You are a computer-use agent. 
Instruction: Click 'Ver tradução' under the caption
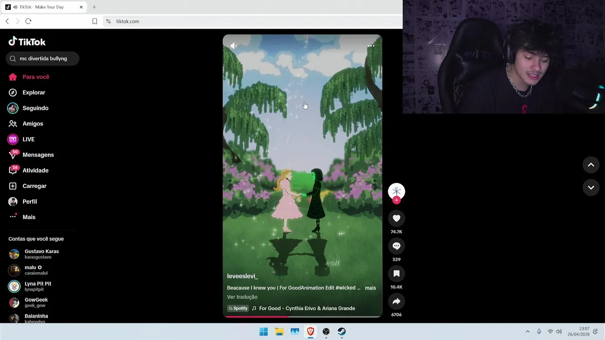[242, 297]
